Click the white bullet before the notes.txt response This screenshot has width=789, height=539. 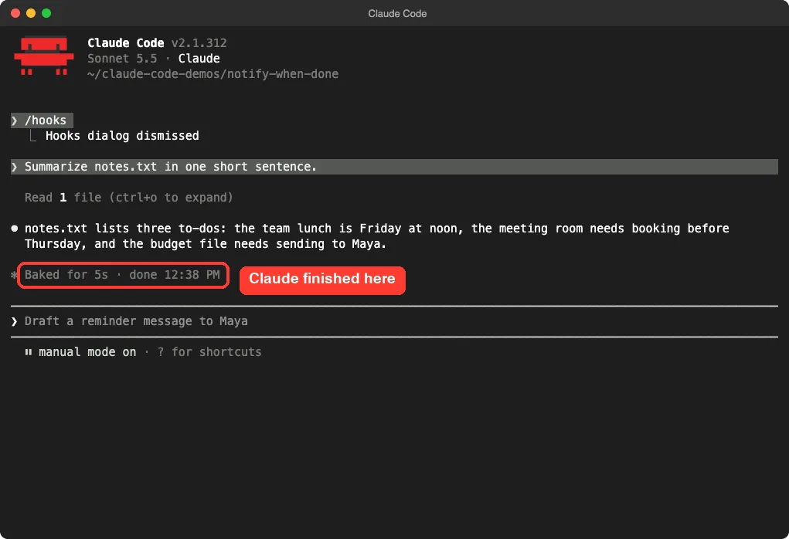click(x=15, y=229)
